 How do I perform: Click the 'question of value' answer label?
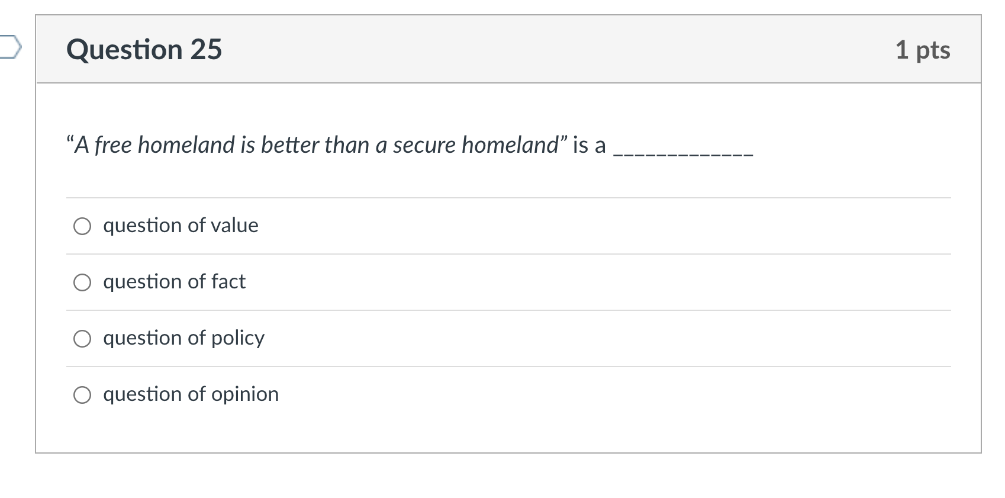pos(181,226)
